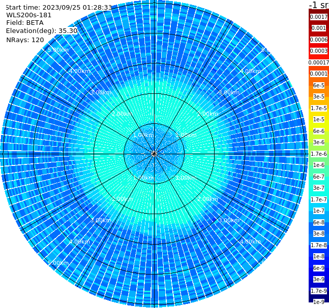Click the 0.0006 colorbar value
Image resolution: width=329 pixels, height=308 pixels.
319,40
